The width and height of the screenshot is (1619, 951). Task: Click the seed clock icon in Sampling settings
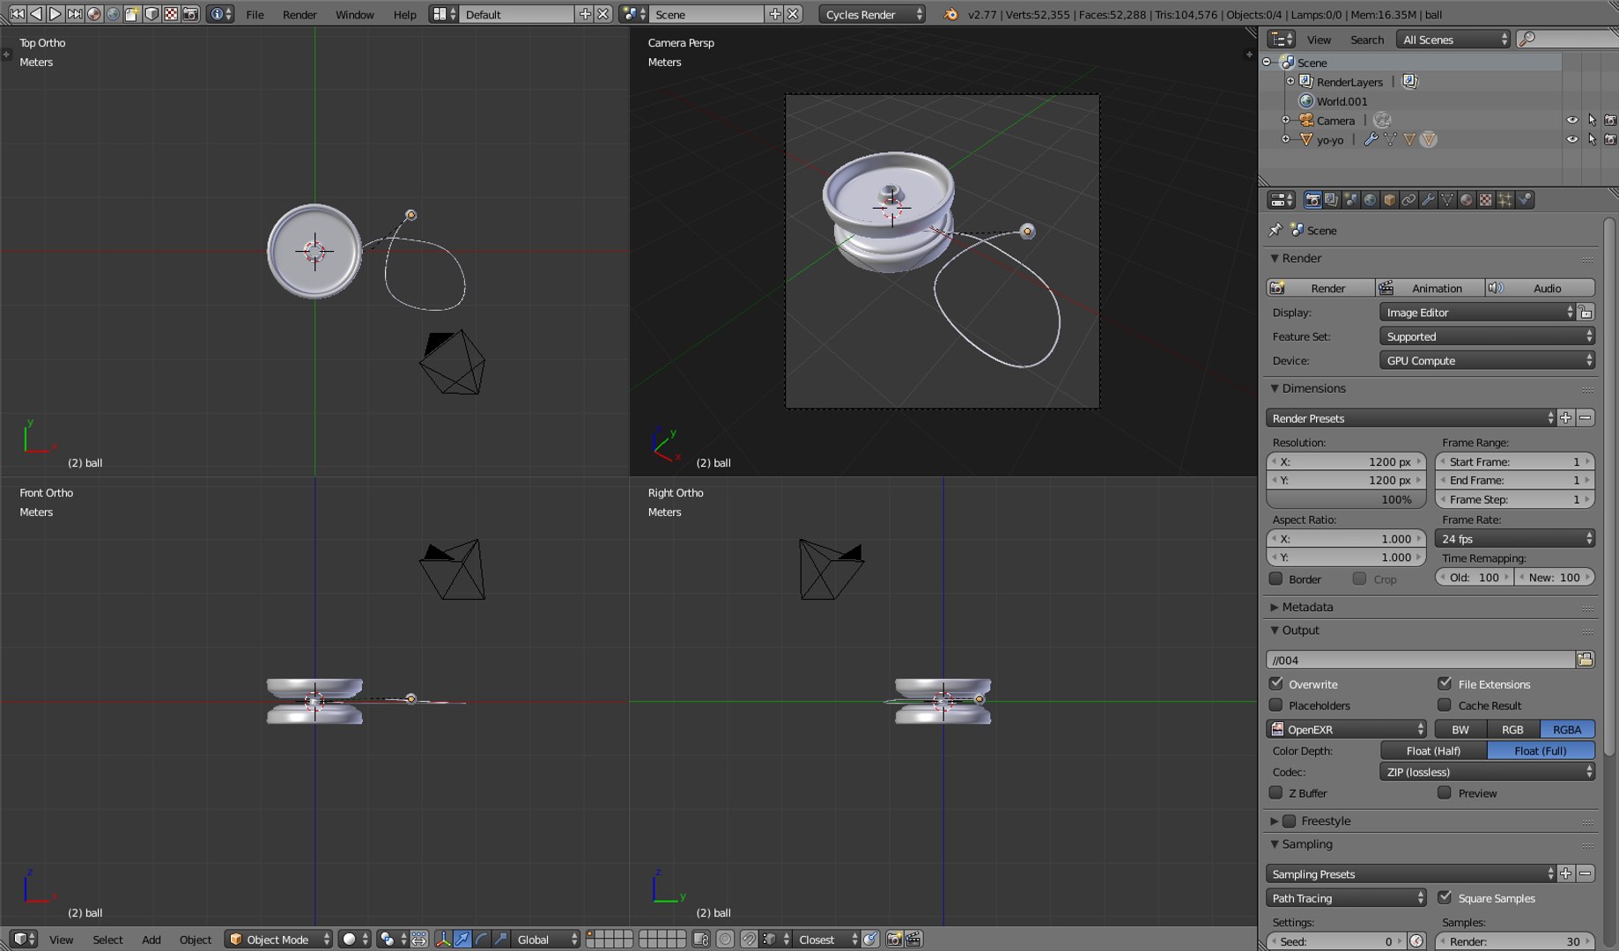(x=1416, y=941)
